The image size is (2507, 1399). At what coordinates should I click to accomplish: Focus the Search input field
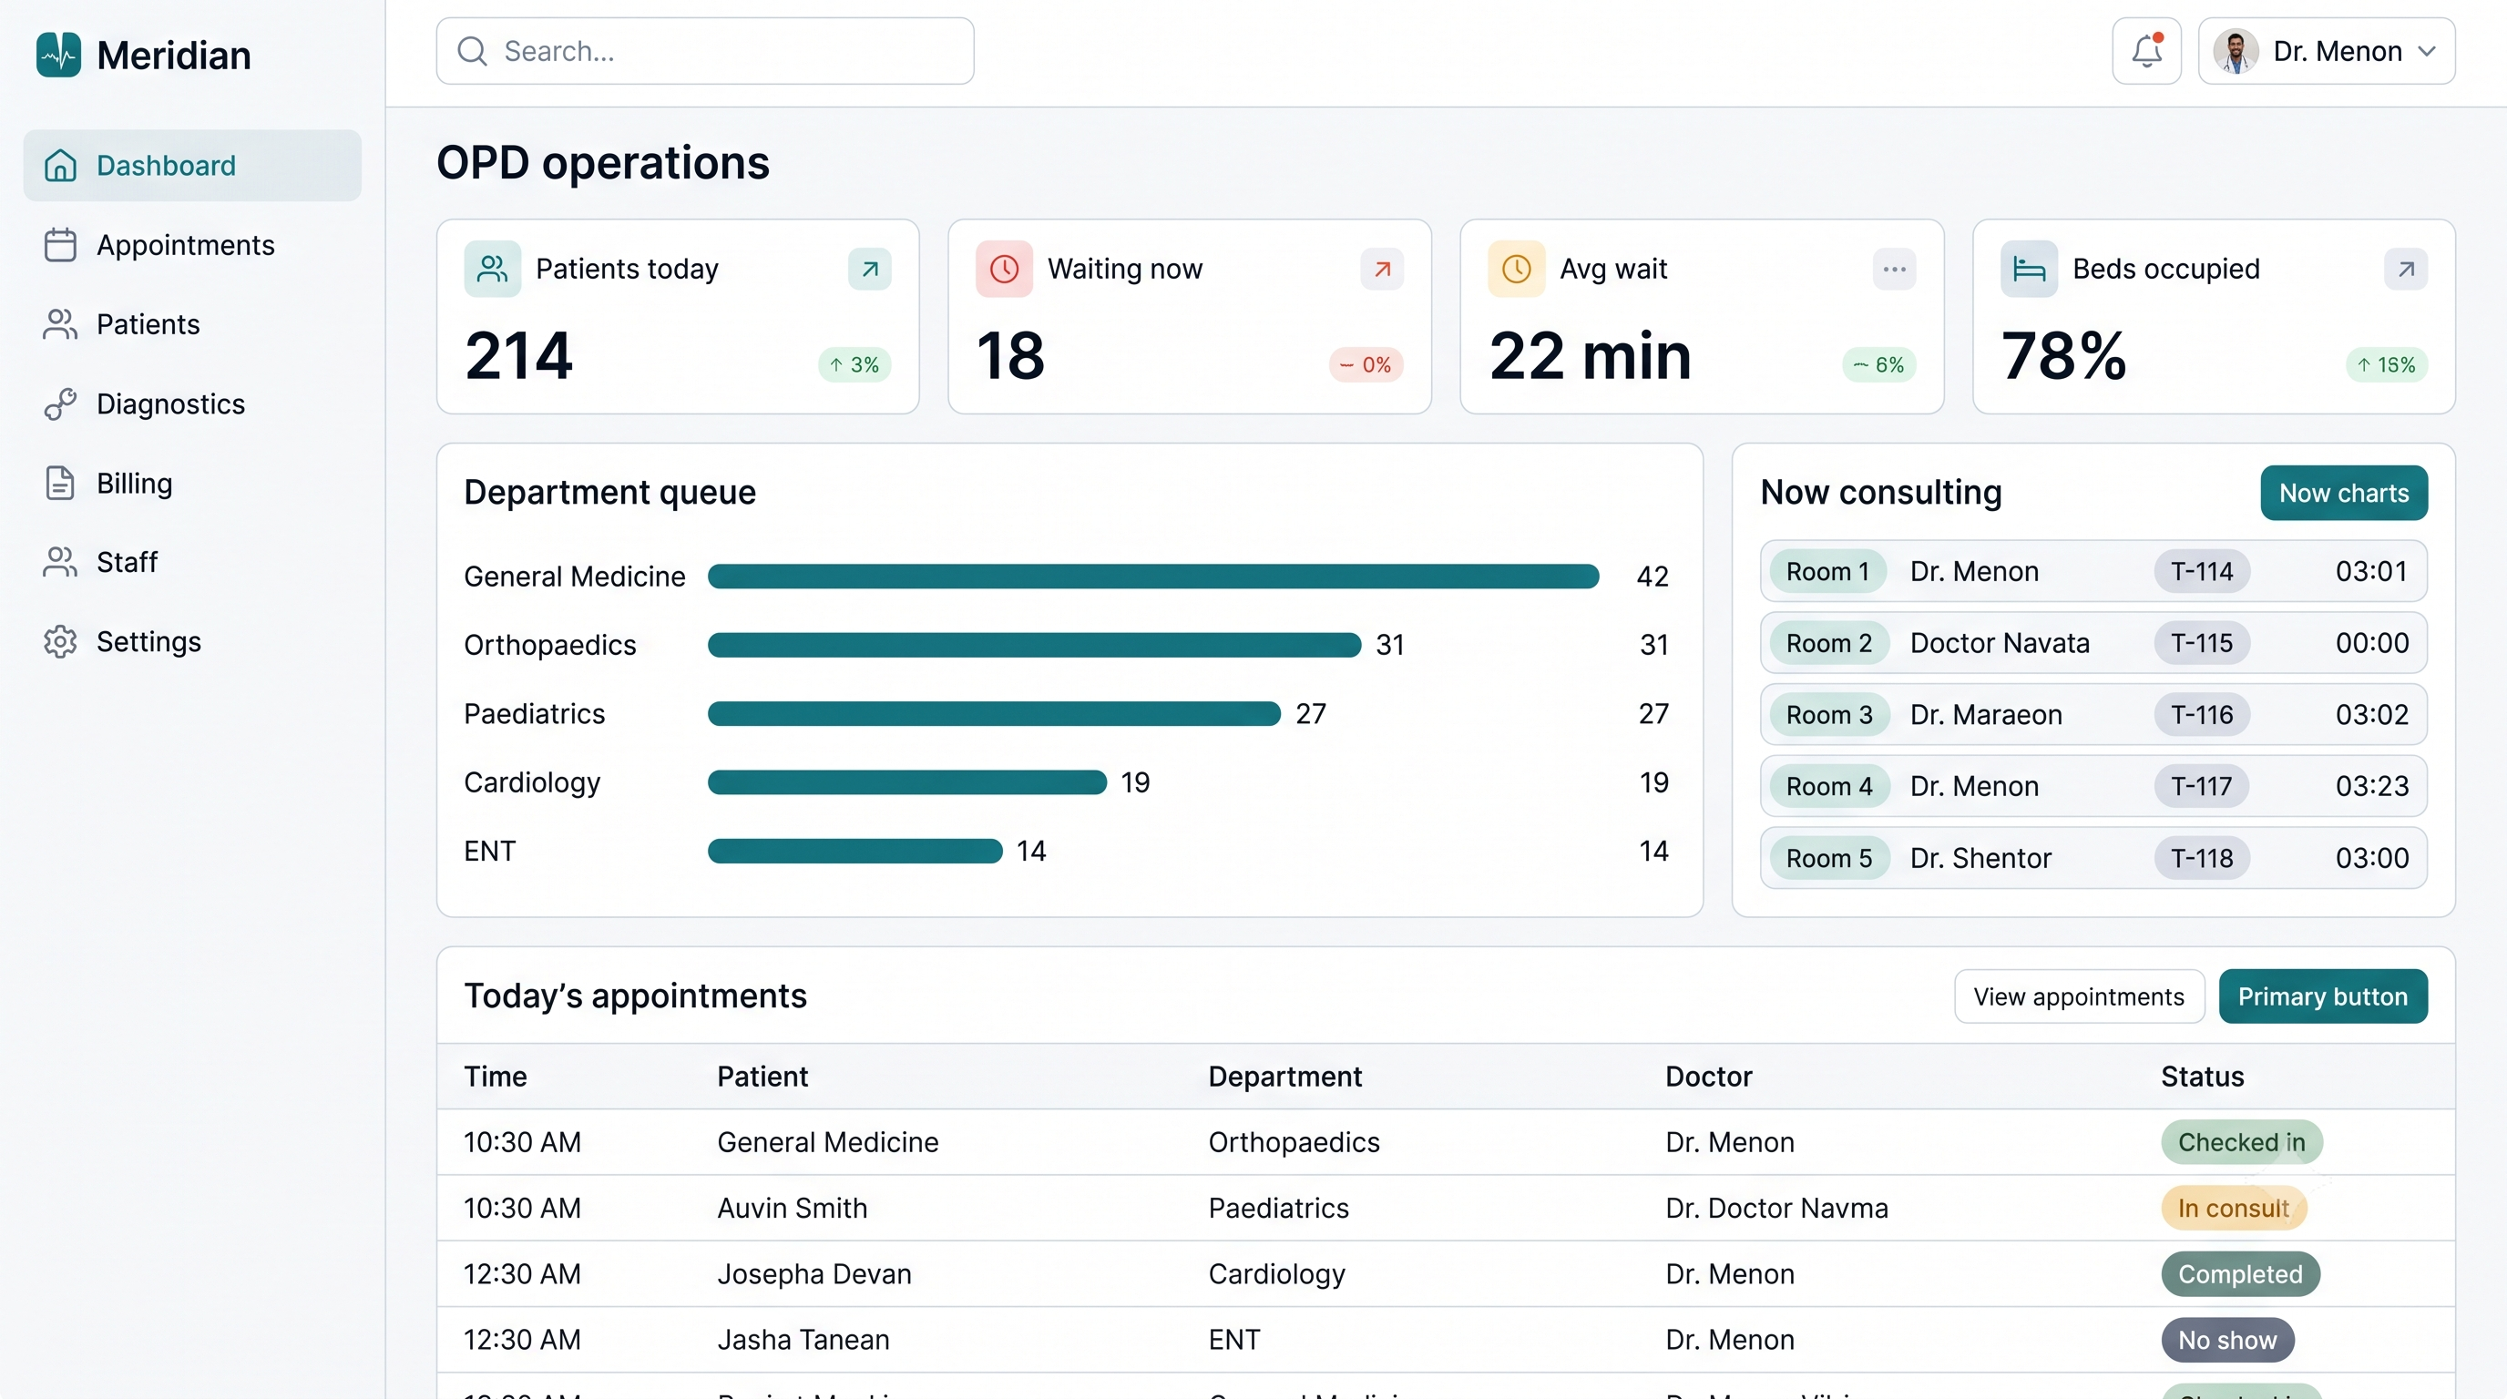click(704, 51)
